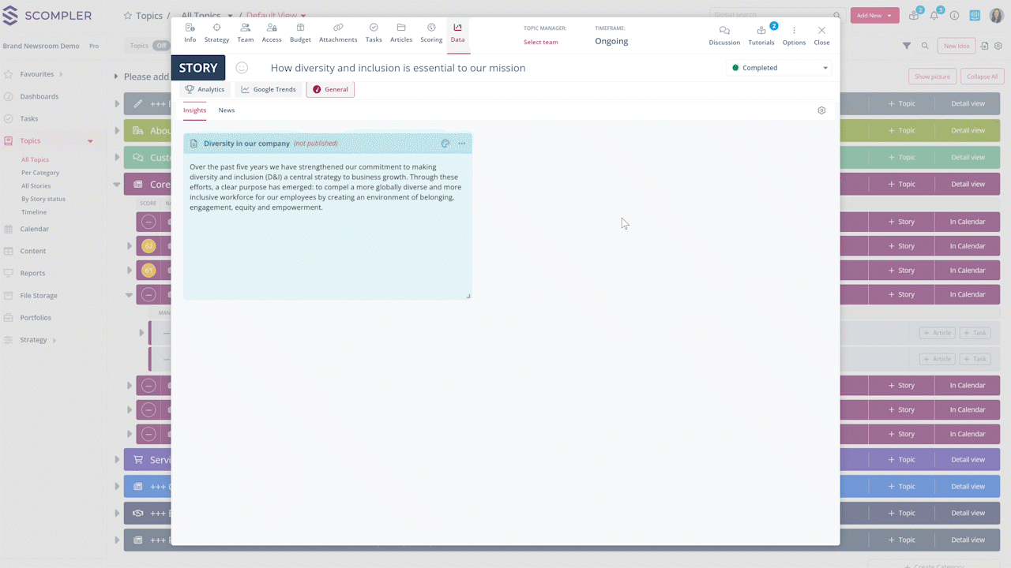Click the Select team link
Screen dimensions: 1011x568
(540, 42)
